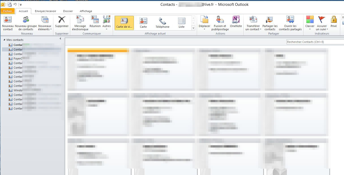Switch to the Liste view

coord(181,23)
